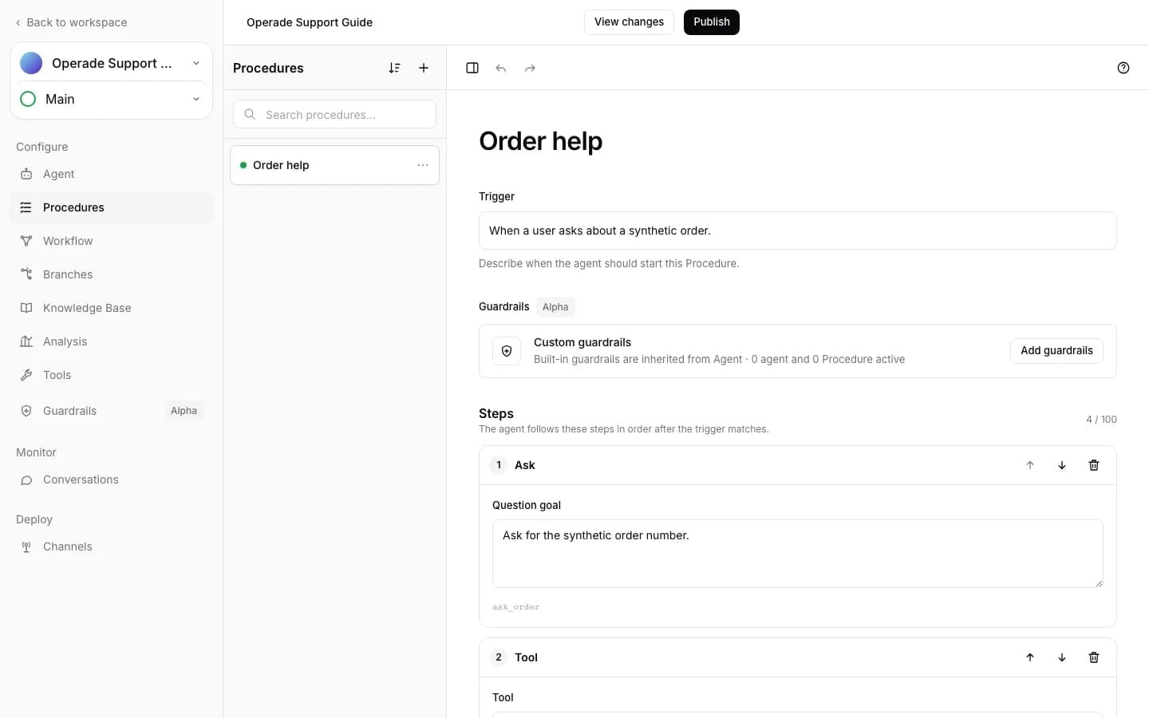Image resolution: width=1149 pixels, height=718 pixels.
Task: Open the Operade Support workspace dropdown
Action: click(x=111, y=63)
